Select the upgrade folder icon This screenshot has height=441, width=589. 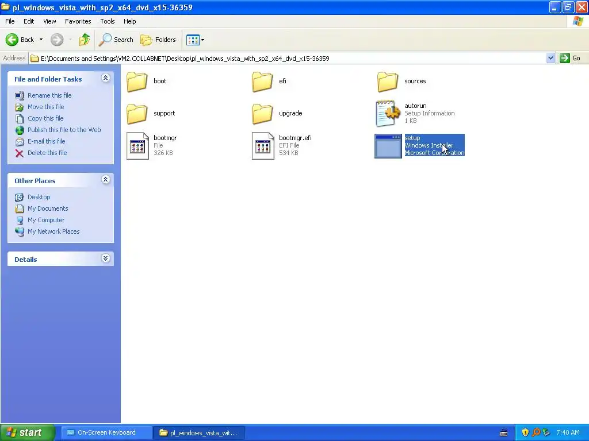click(262, 114)
